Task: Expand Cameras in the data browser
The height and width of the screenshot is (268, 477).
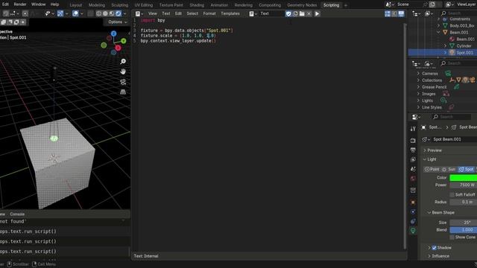Action: pyautogui.click(x=418, y=74)
